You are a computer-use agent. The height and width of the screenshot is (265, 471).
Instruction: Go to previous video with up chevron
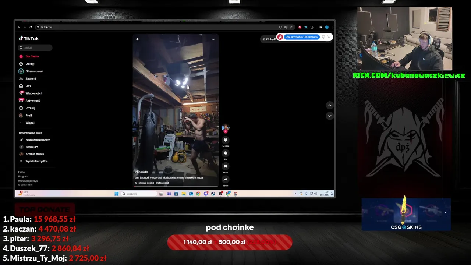click(x=330, y=105)
